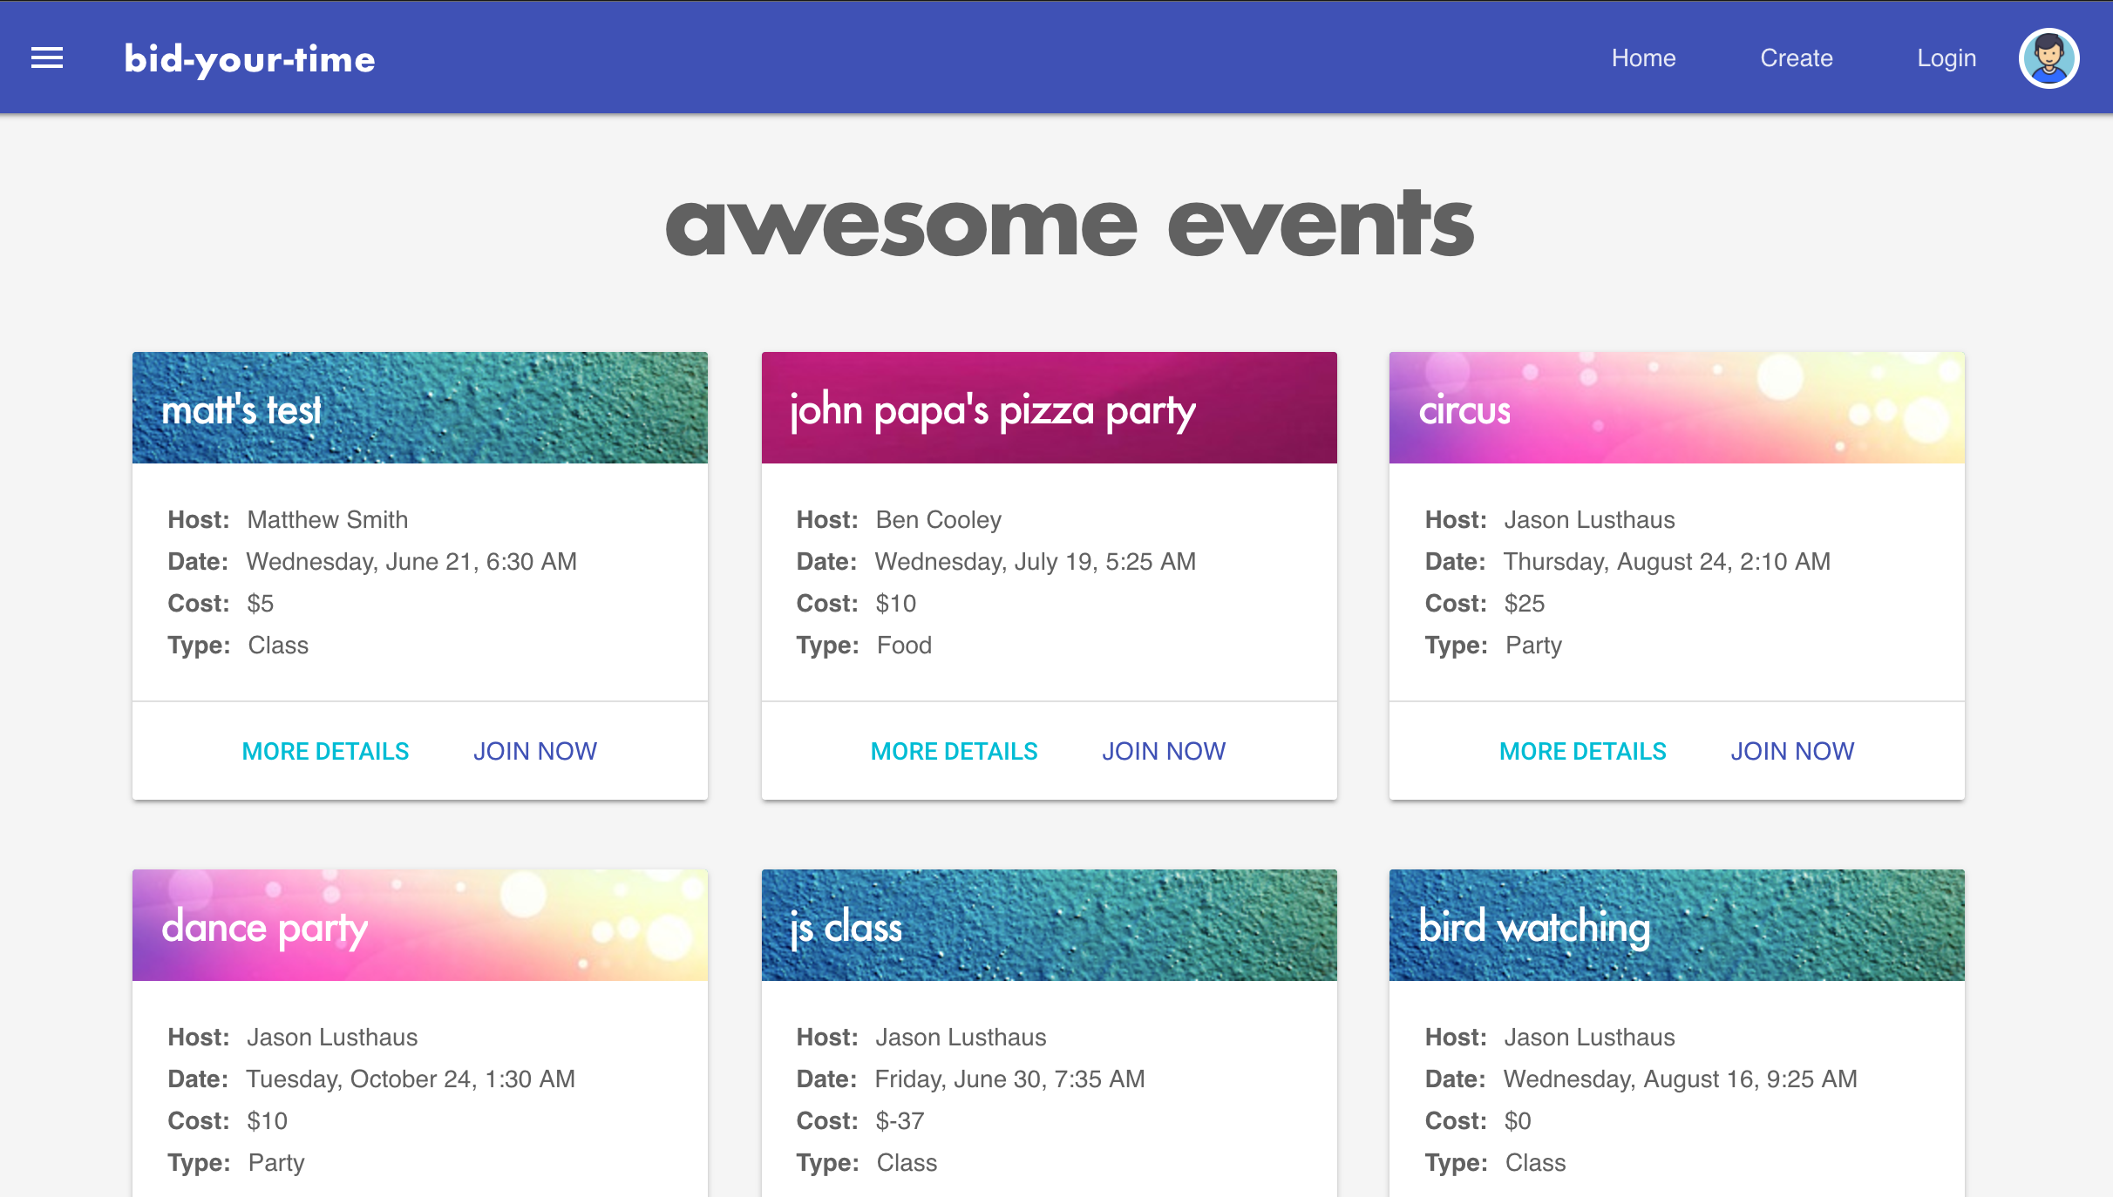Open the bird watching card banner
Image resolution: width=2113 pixels, height=1197 pixels.
tap(1677, 925)
